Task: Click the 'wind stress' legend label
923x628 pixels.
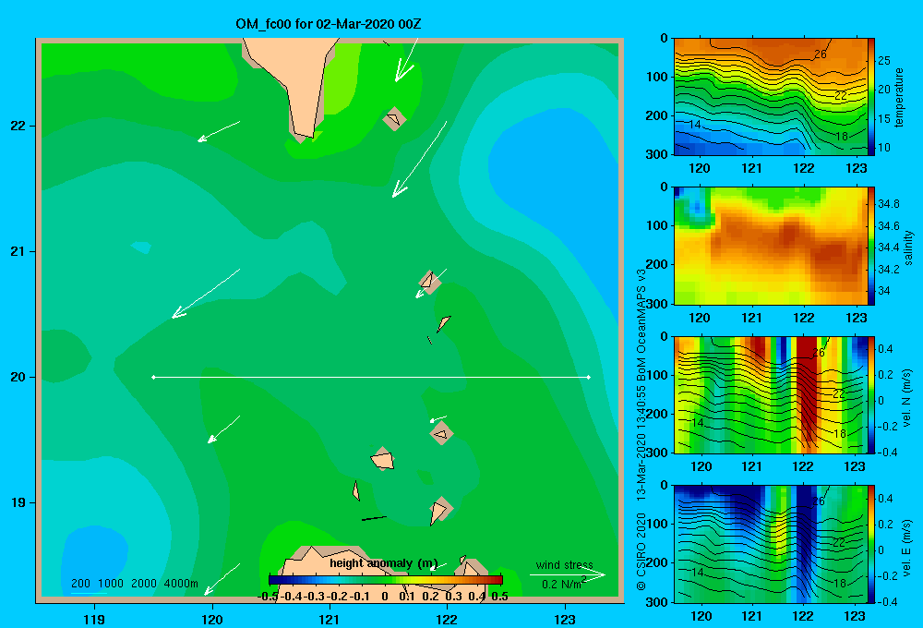Action: click(564, 564)
